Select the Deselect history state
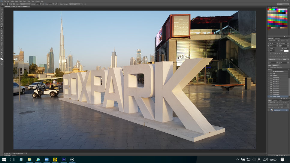 point(278,75)
